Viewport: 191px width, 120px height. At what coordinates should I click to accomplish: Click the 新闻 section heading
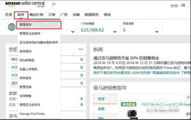coord(98,50)
